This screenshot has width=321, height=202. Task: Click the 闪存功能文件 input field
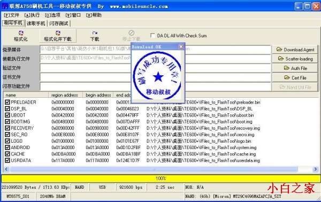point(155,87)
